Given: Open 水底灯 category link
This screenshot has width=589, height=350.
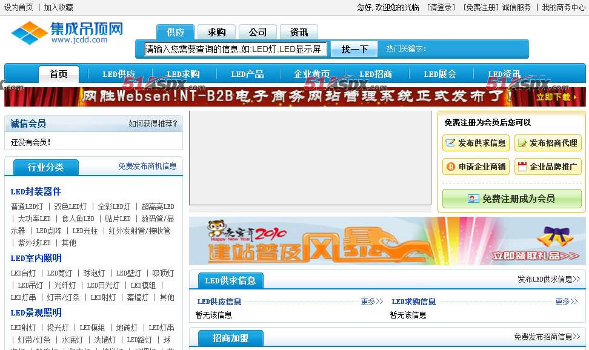Looking at the screenshot, I should pyautogui.click(x=72, y=340).
